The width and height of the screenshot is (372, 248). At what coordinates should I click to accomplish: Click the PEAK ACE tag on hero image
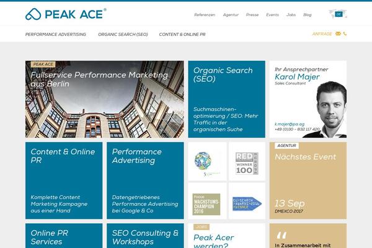pyautogui.click(x=43, y=64)
